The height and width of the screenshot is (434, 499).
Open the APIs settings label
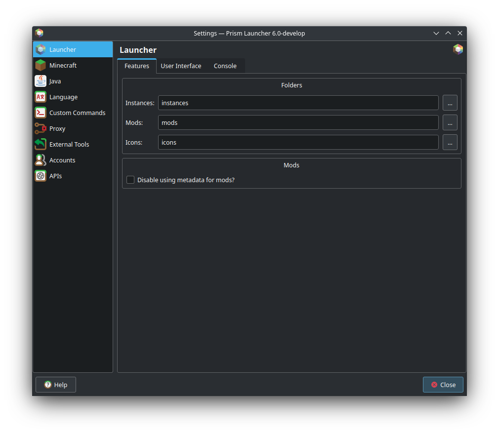[55, 176]
